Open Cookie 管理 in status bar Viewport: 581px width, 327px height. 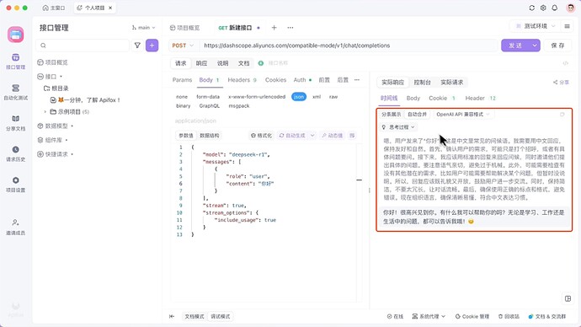(472, 316)
